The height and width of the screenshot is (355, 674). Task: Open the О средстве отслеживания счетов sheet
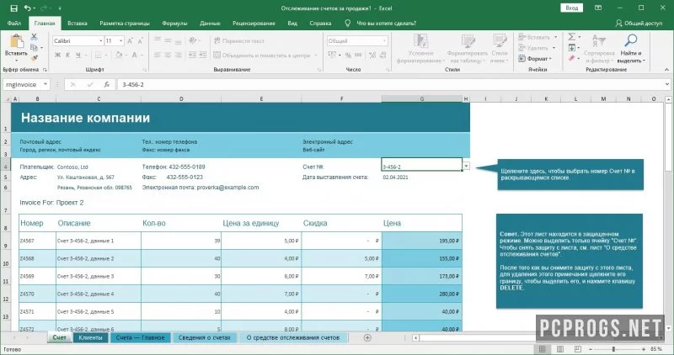click(293, 338)
